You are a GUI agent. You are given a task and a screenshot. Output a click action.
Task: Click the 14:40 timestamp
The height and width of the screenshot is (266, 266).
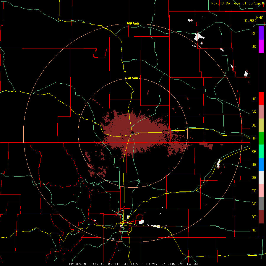tap(192, 264)
